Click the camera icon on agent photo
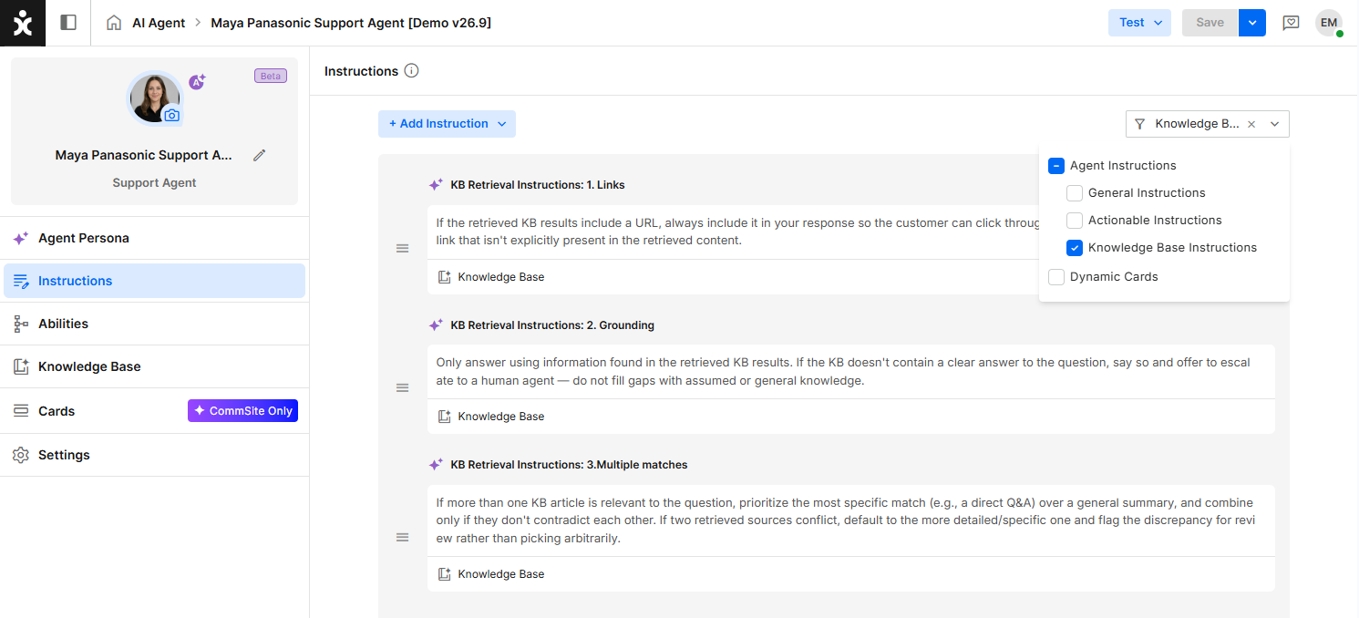1359x618 pixels. (171, 116)
